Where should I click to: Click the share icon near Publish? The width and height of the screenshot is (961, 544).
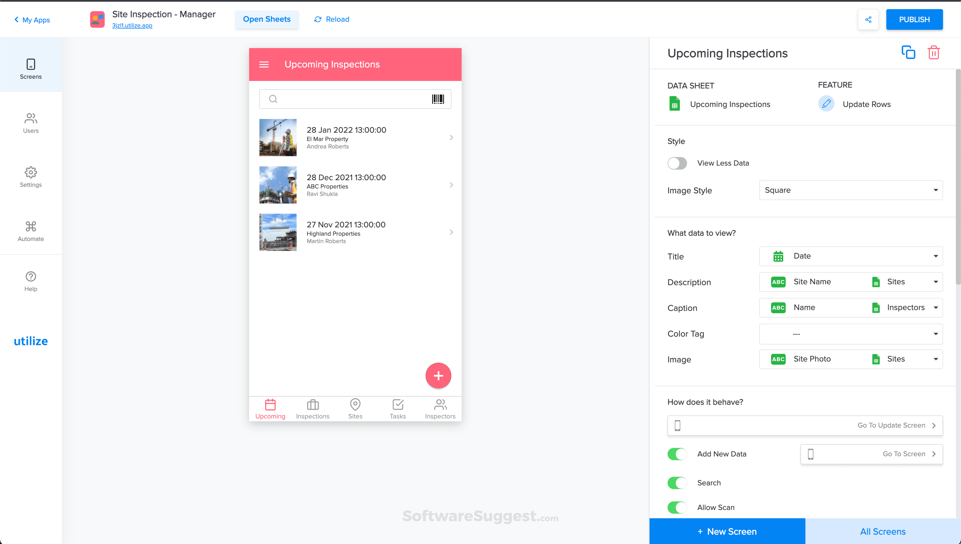[x=868, y=19]
